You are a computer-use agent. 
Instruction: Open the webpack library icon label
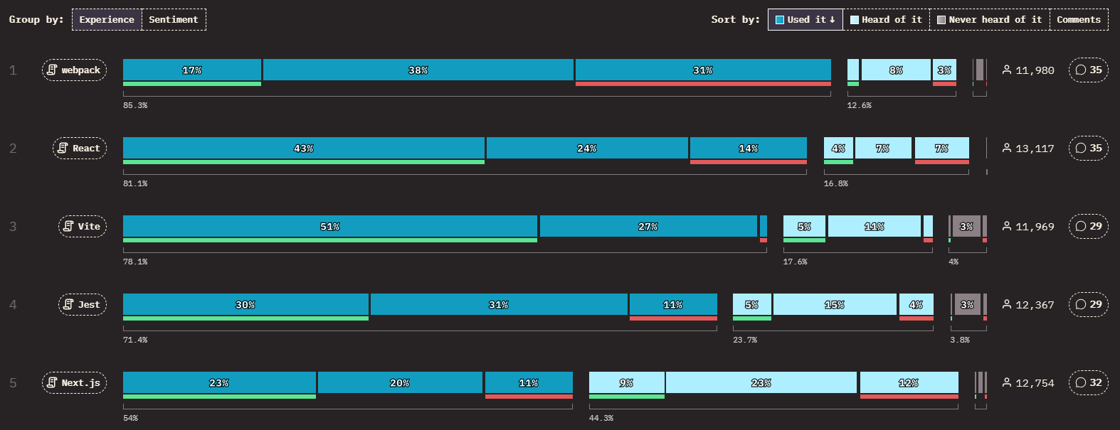click(74, 70)
